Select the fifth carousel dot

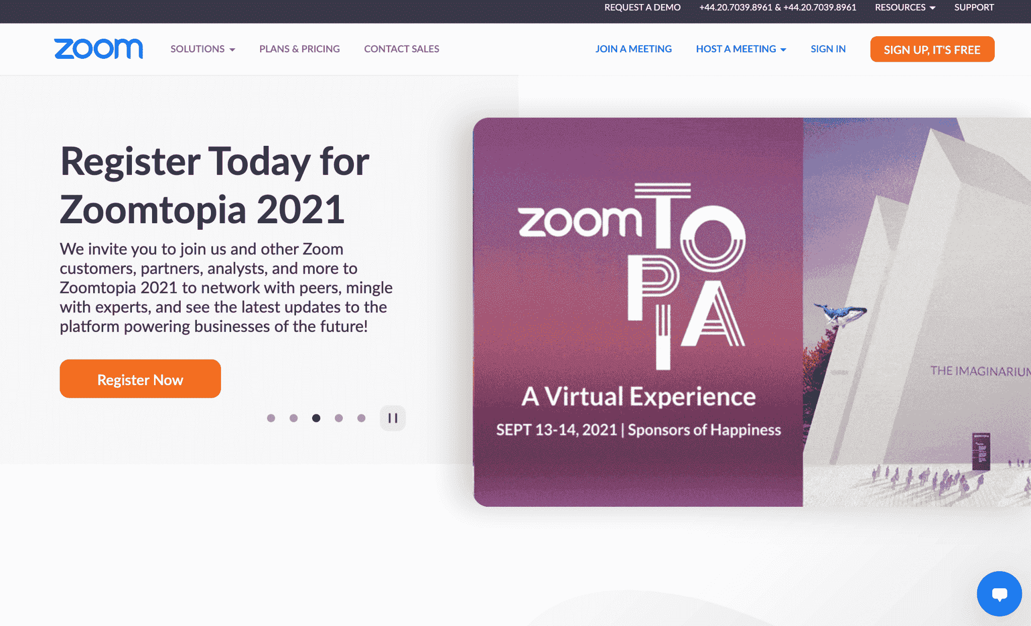361,418
